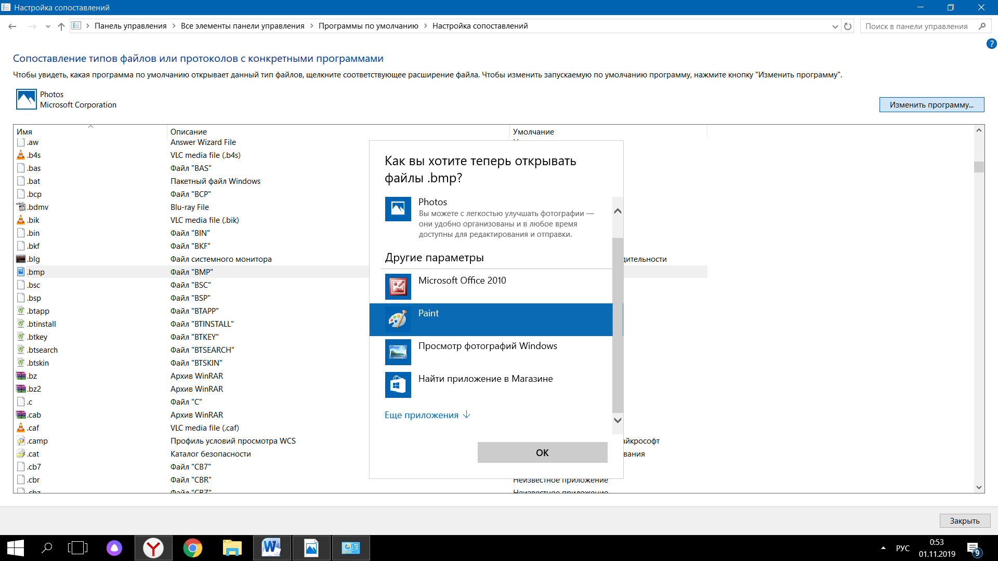
Task: Open the help question mark icon
Action: click(991, 44)
